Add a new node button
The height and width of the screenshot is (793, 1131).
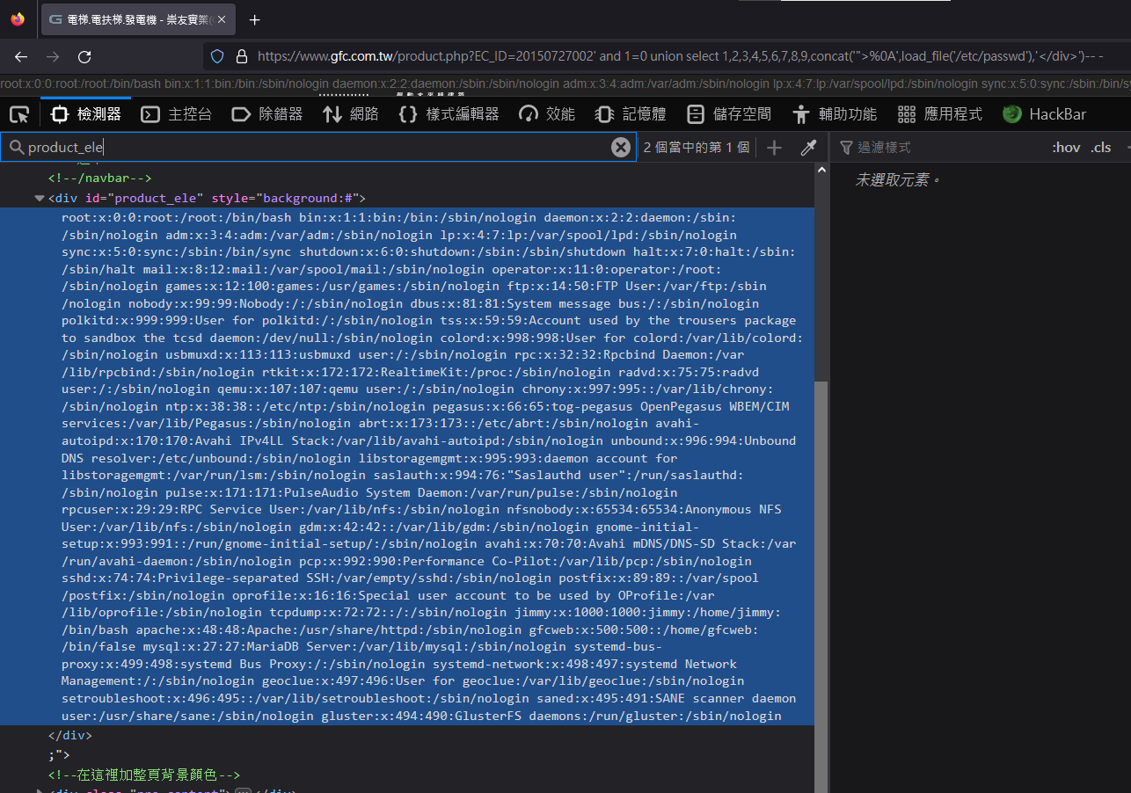point(774,148)
